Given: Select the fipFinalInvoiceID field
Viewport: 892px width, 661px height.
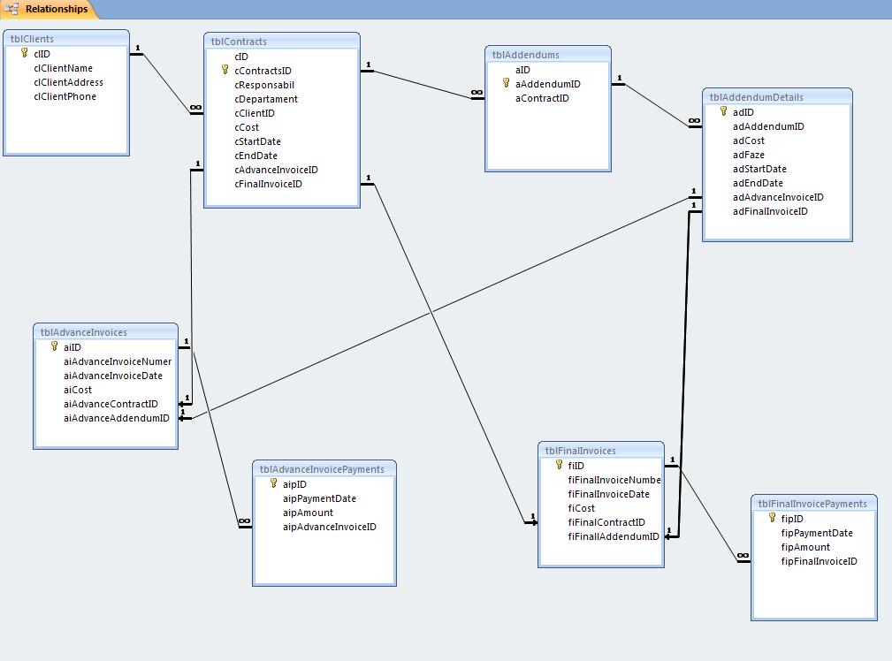Looking at the screenshot, I should [820, 561].
